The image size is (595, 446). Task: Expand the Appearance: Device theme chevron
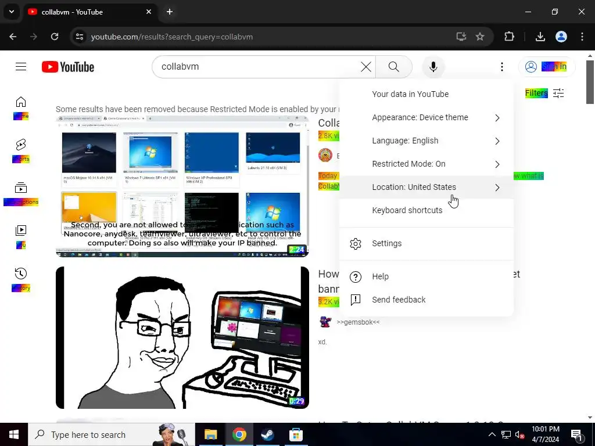[x=497, y=118]
